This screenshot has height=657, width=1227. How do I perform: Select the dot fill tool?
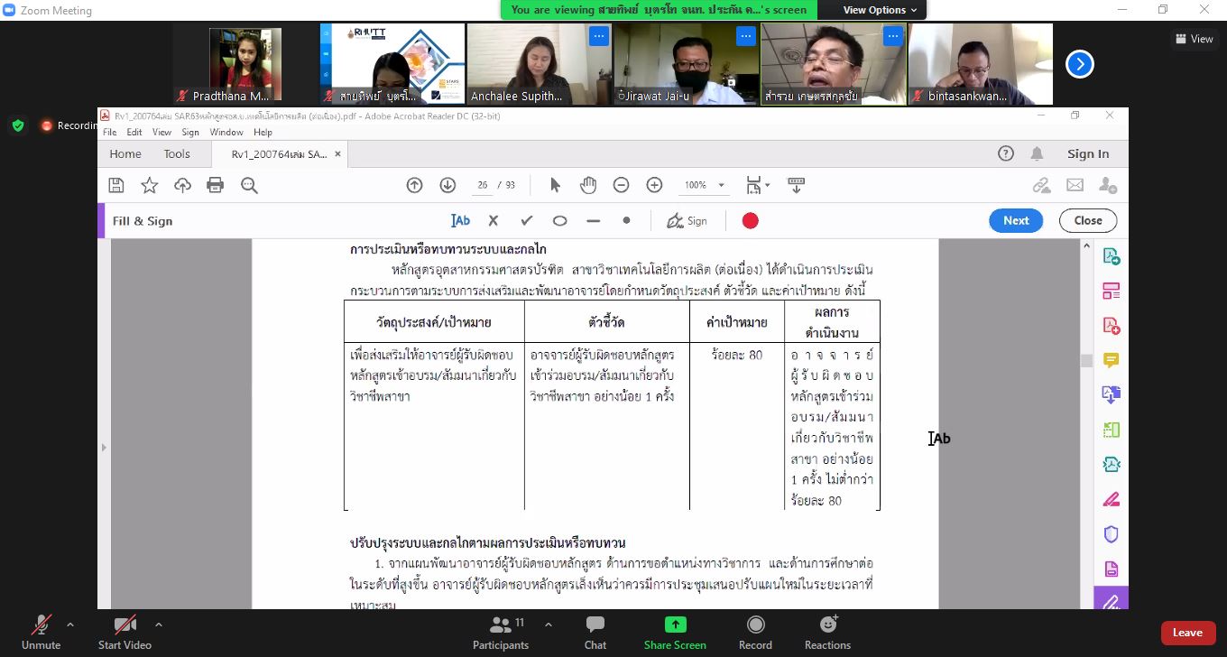pyautogui.click(x=626, y=220)
